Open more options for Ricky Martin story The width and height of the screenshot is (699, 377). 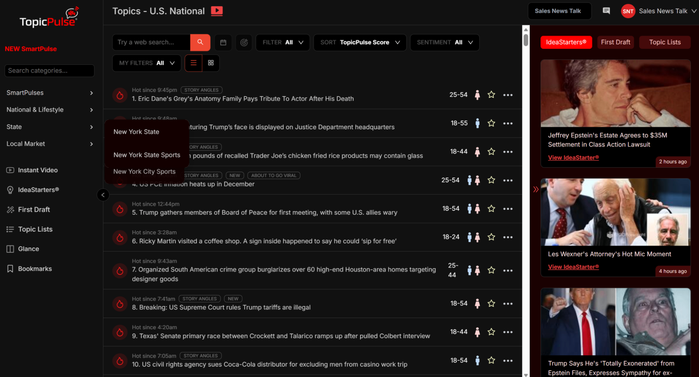(x=508, y=237)
